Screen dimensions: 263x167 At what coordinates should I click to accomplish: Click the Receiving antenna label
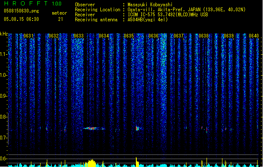click(x=96, y=20)
